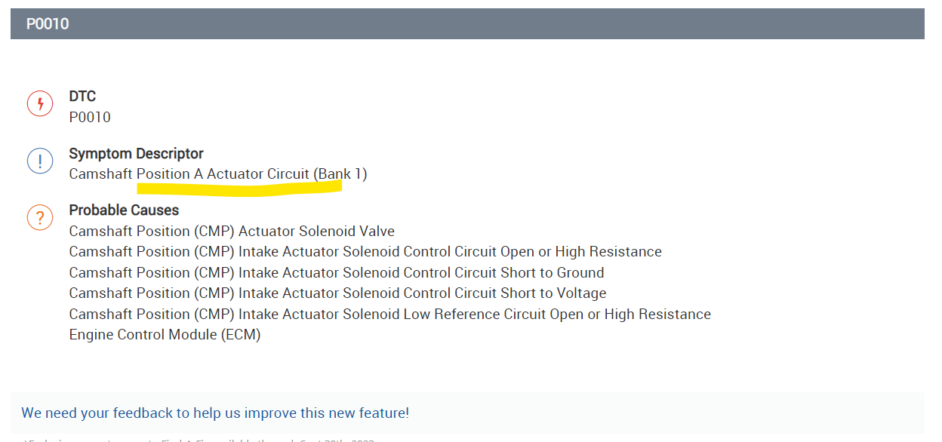Click the Control Circuit Short to Ground cause
The image size is (942, 442).
(x=337, y=273)
